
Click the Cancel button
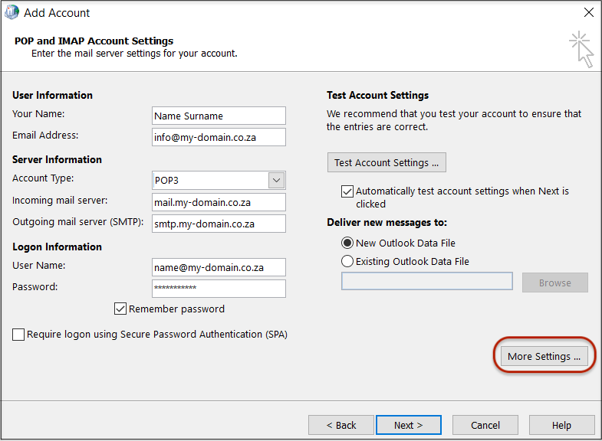click(x=485, y=425)
